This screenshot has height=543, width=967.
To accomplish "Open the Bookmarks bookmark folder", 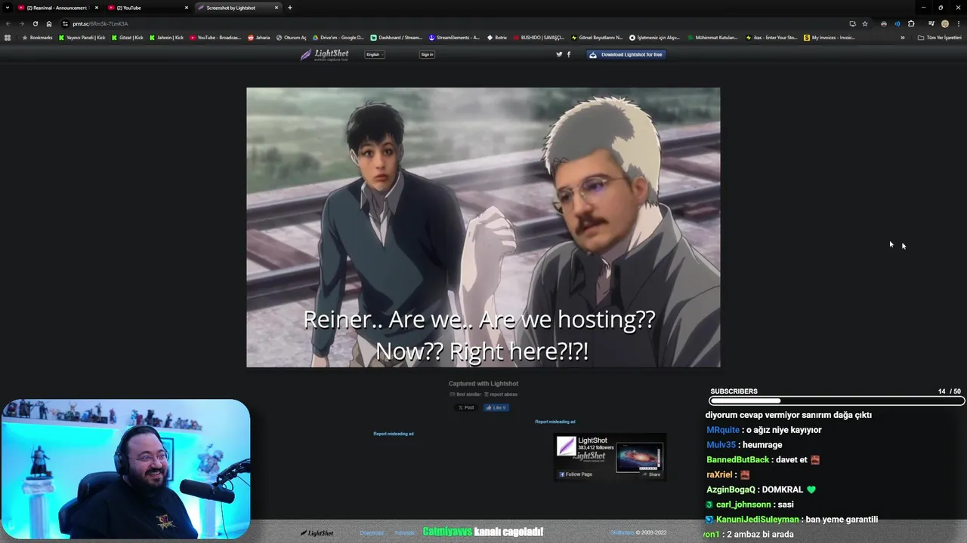I will click(x=37, y=38).
